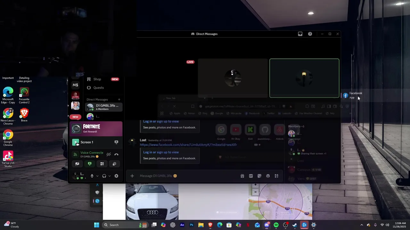This screenshot has height=230, width=410.
Task: Select the middle call participant tile
Action: [x=233, y=78]
